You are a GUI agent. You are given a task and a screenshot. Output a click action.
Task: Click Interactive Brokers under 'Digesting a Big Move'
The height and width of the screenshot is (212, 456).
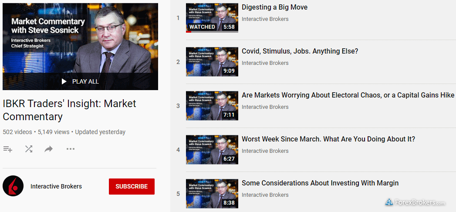click(x=265, y=19)
